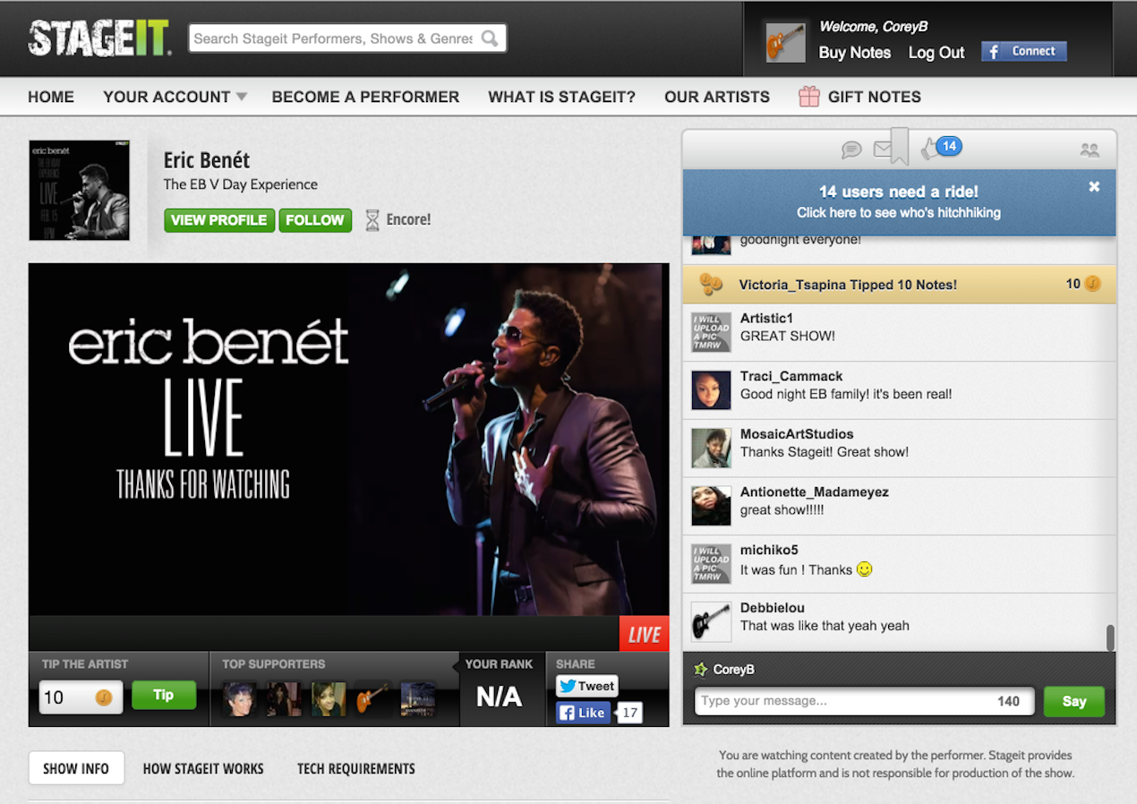The width and height of the screenshot is (1137, 804).
Task: Select the Show Info tab
Action: click(x=76, y=768)
